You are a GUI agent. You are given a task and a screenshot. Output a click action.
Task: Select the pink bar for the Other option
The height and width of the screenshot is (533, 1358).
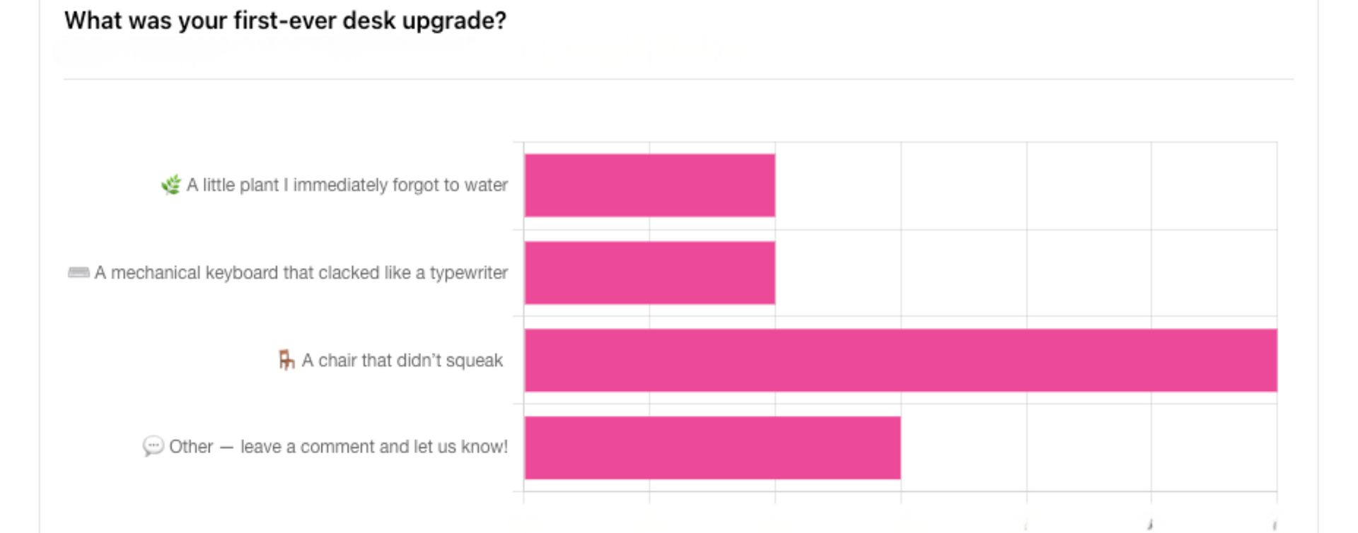point(712,447)
